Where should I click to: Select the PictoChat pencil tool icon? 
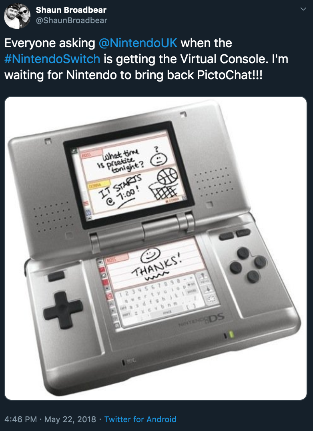[102, 269]
